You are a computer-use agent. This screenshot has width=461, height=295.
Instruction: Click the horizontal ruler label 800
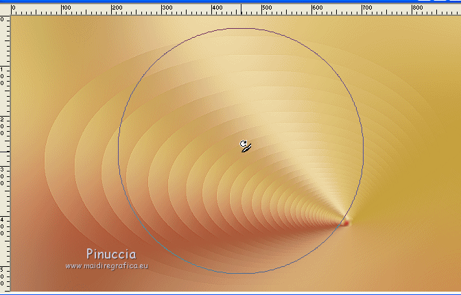(x=418, y=8)
